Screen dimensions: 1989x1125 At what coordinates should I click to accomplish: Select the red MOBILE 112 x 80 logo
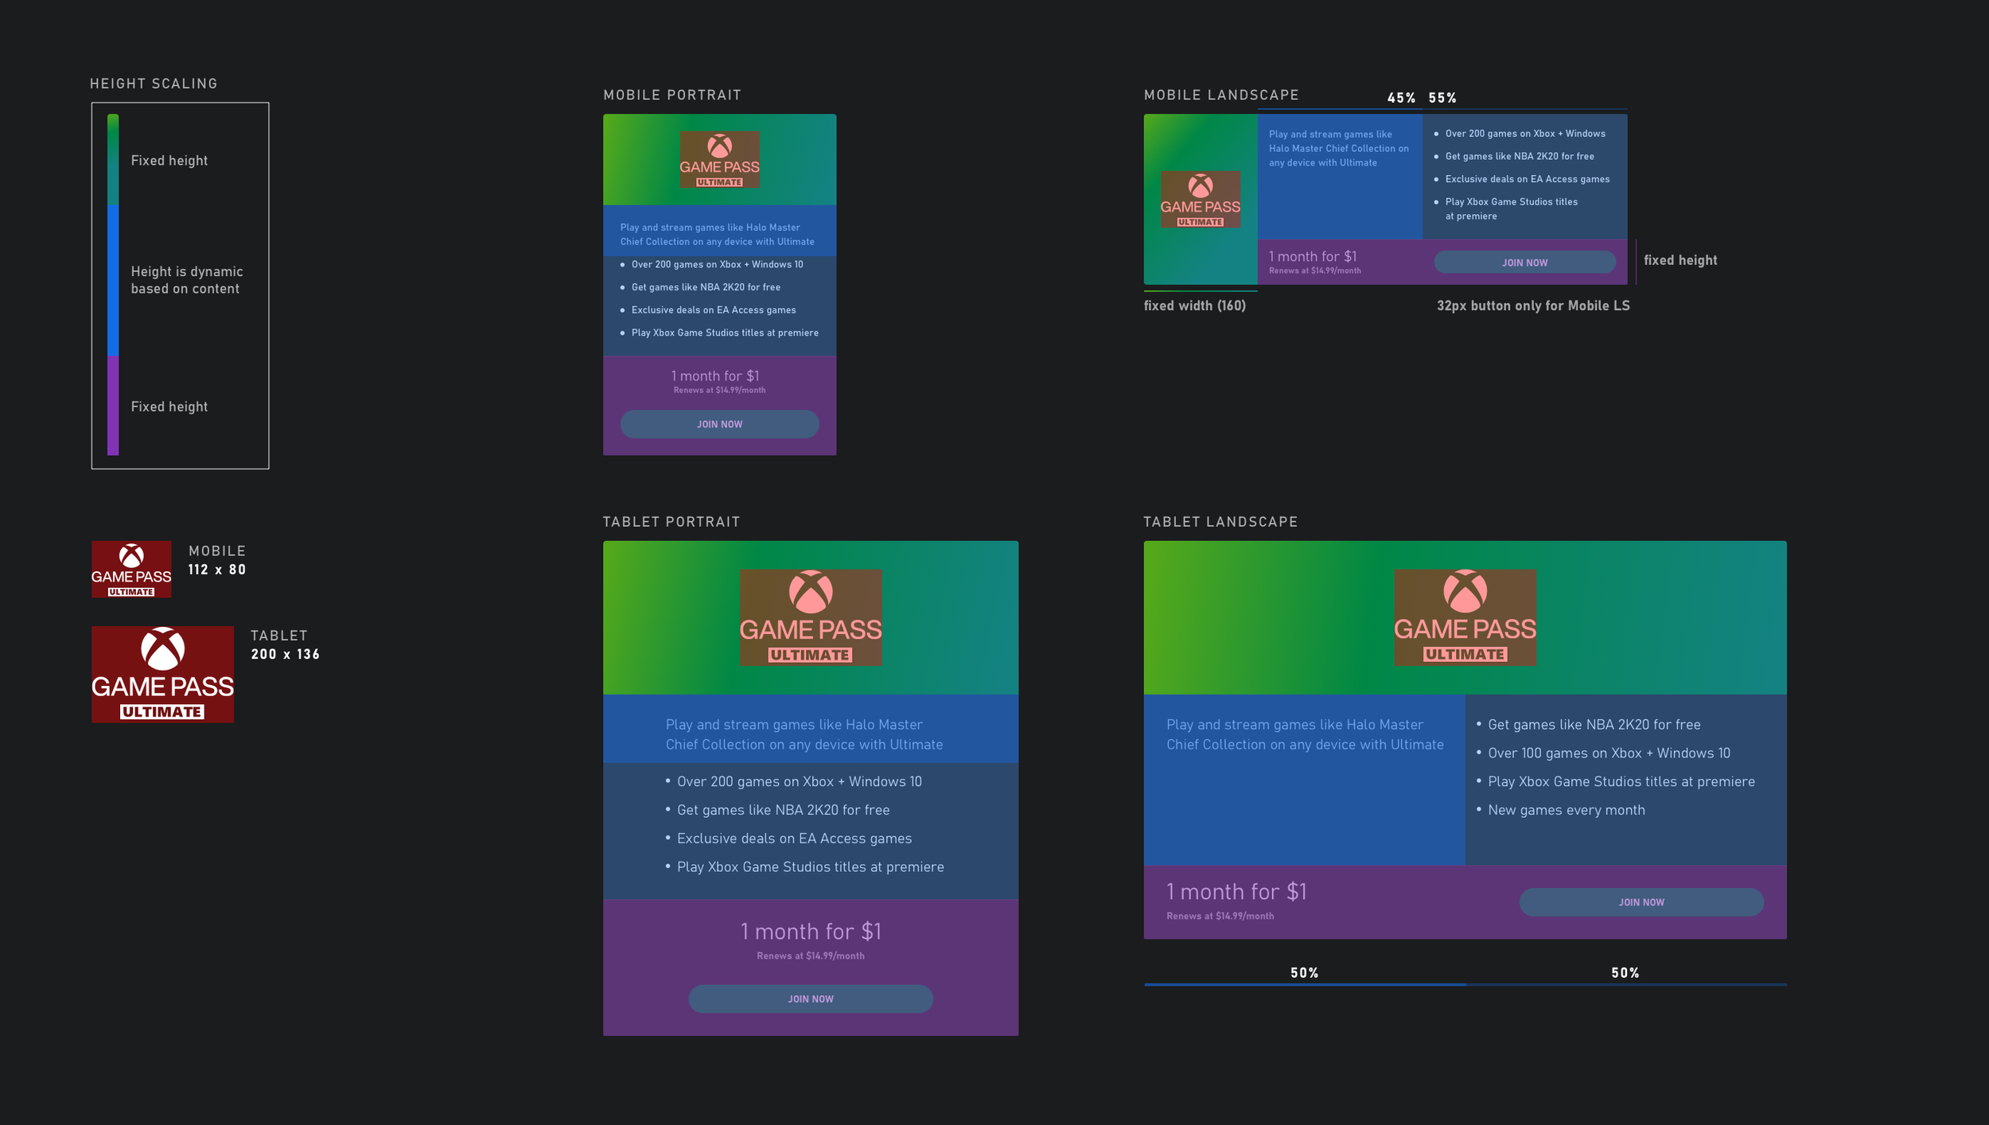(131, 569)
